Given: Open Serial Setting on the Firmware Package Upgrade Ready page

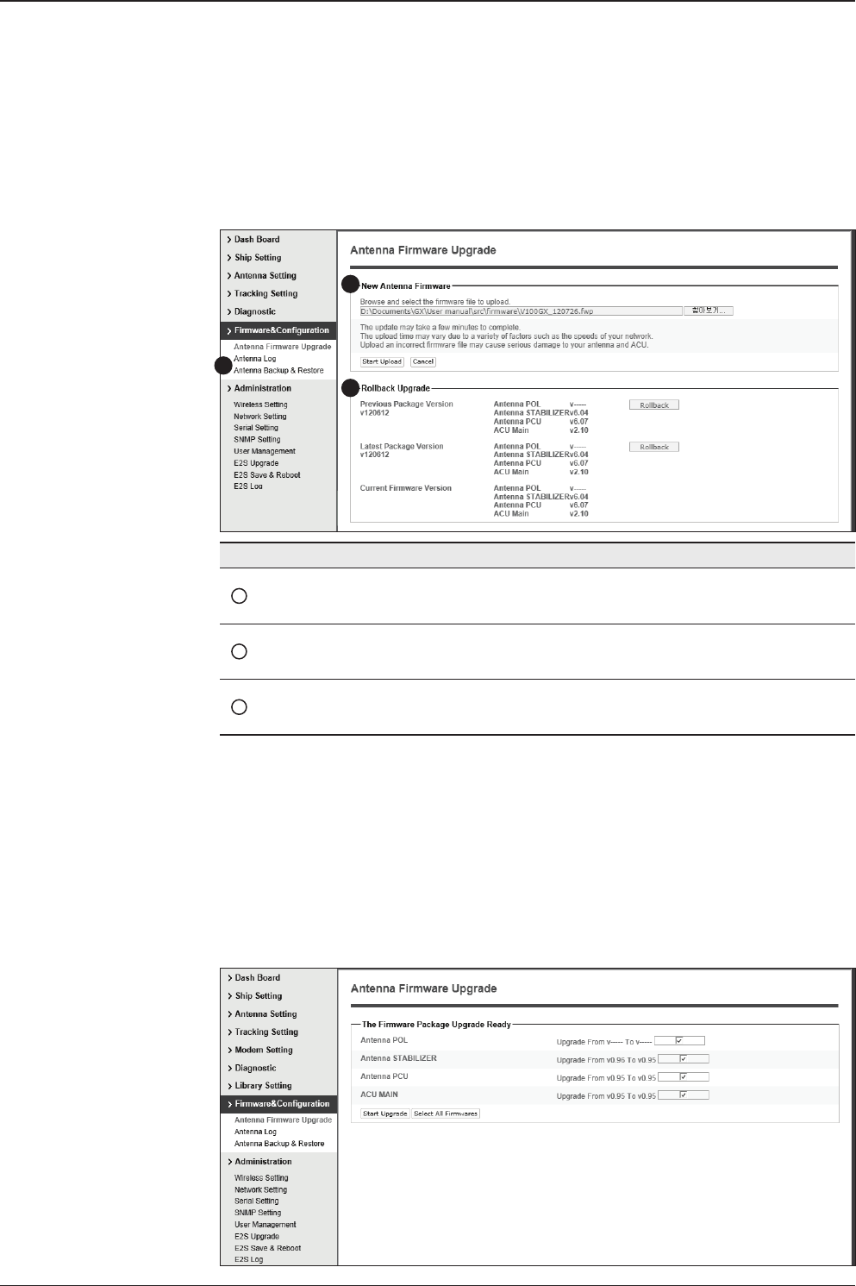Looking at the screenshot, I should point(257,1201).
